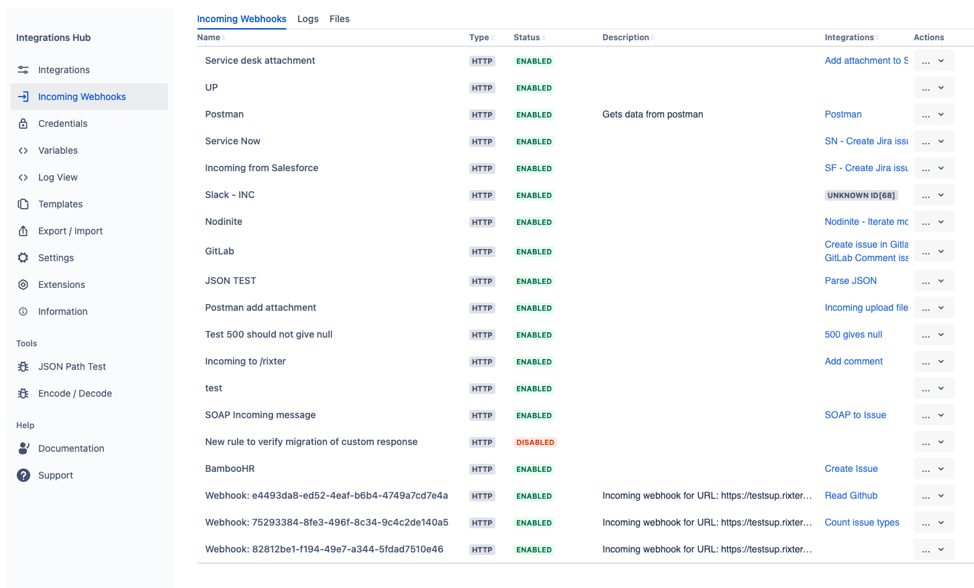Open actions dropdown for SOAP Incoming message

point(934,415)
